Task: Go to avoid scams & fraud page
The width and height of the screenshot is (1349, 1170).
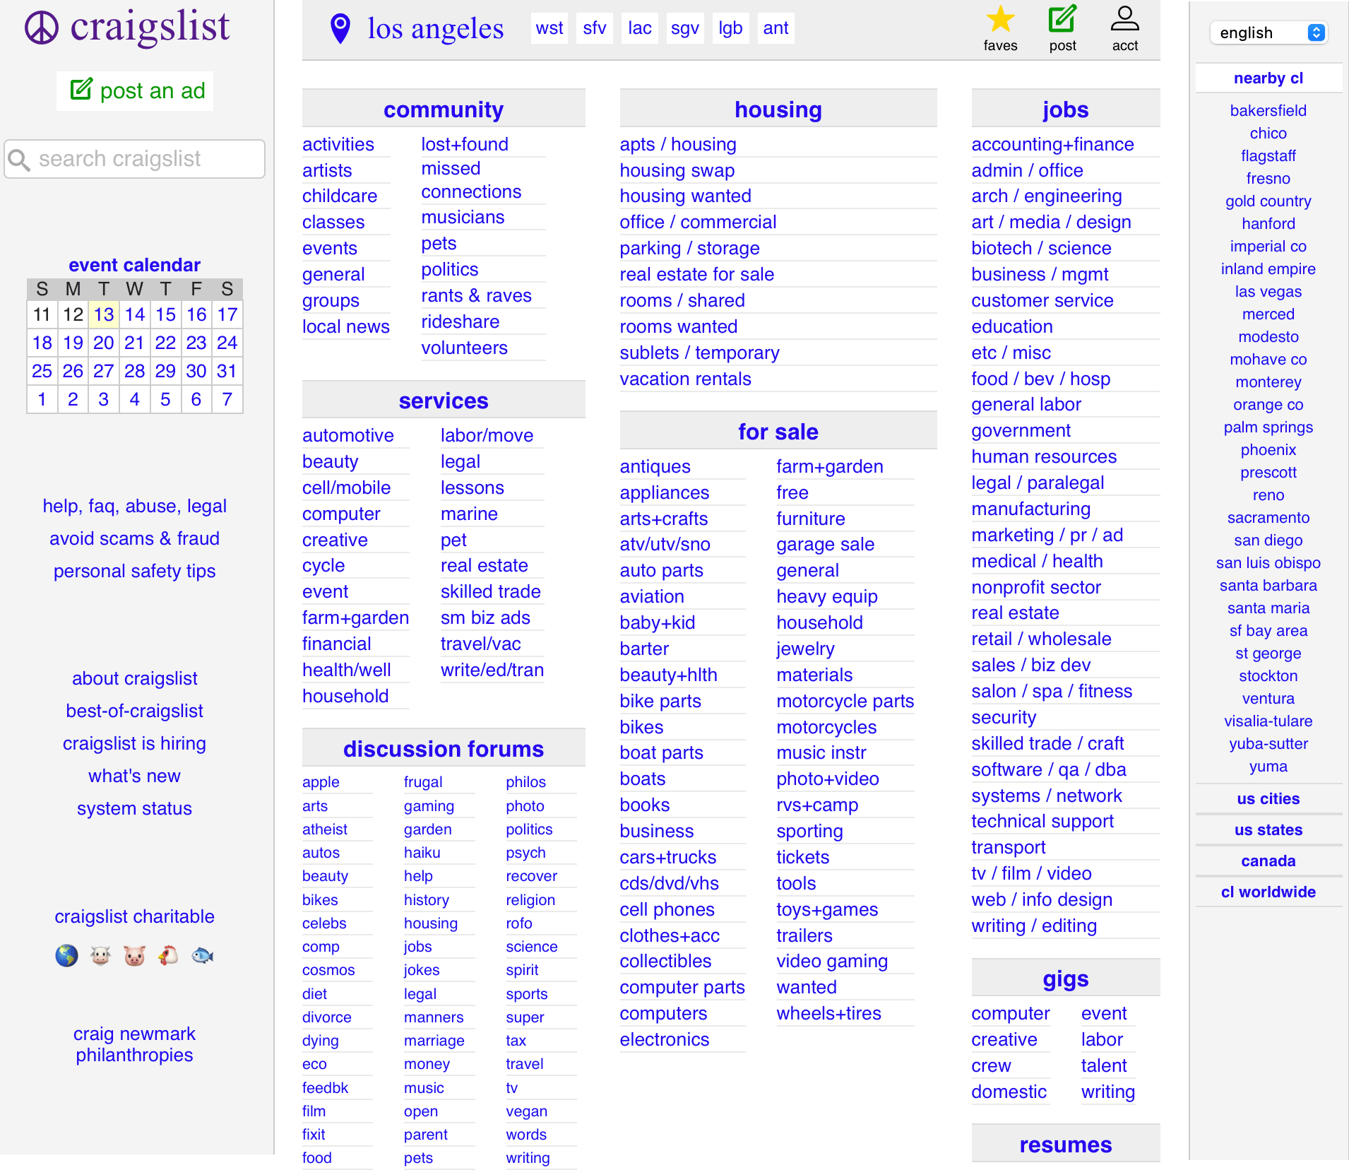Action: [x=134, y=539]
